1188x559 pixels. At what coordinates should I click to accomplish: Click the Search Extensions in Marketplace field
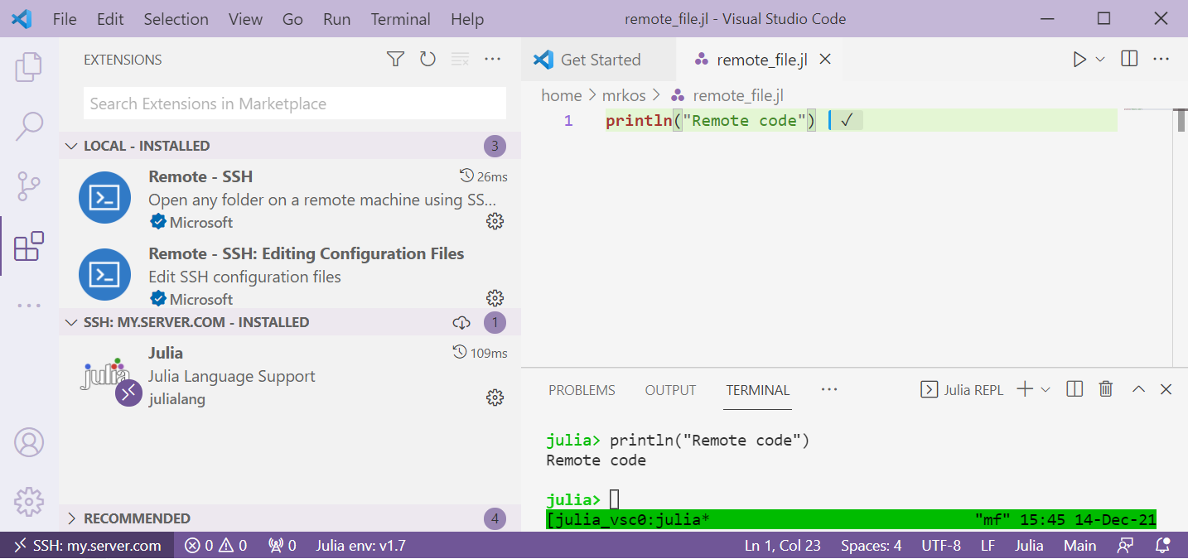pyautogui.click(x=294, y=104)
